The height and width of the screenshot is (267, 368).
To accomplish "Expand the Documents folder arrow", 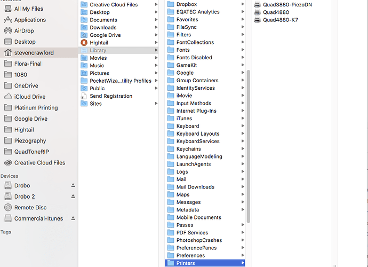I will [x=156, y=20].
